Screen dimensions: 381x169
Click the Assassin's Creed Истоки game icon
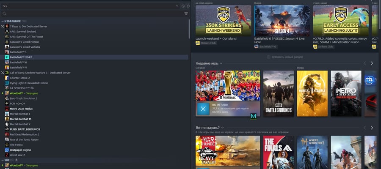(x=7, y=42)
